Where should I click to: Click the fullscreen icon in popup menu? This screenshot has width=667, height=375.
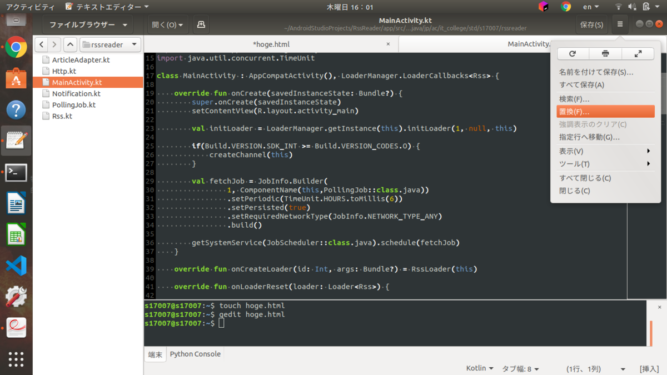(638, 53)
